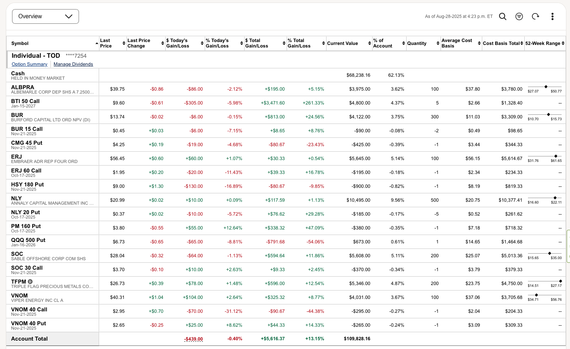This screenshot has height=349, width=570.
Task: Open the ERJ 60 Call position
Action: pyautogui.click(x=26, y=171)
